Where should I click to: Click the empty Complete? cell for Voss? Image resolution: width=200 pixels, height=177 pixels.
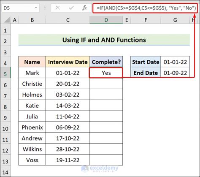[x=106, y=160]
